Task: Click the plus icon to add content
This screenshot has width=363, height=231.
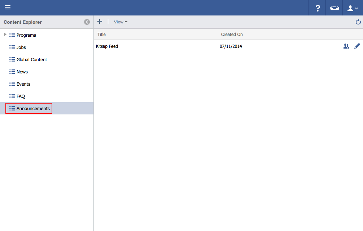Action: click(100, 22)
